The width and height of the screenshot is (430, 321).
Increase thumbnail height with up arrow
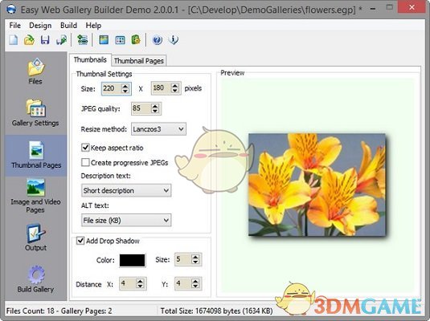tap(175, 86)
